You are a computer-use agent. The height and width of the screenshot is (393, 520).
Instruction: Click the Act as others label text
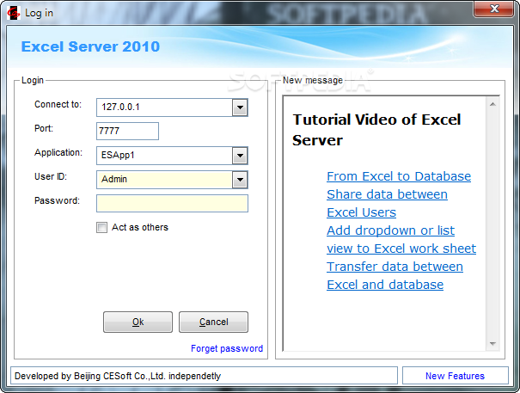click(x=140, y=227)
